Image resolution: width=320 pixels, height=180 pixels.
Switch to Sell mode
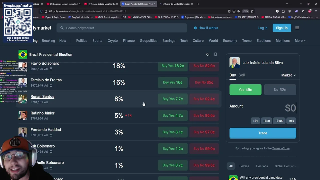click(242, 75)
